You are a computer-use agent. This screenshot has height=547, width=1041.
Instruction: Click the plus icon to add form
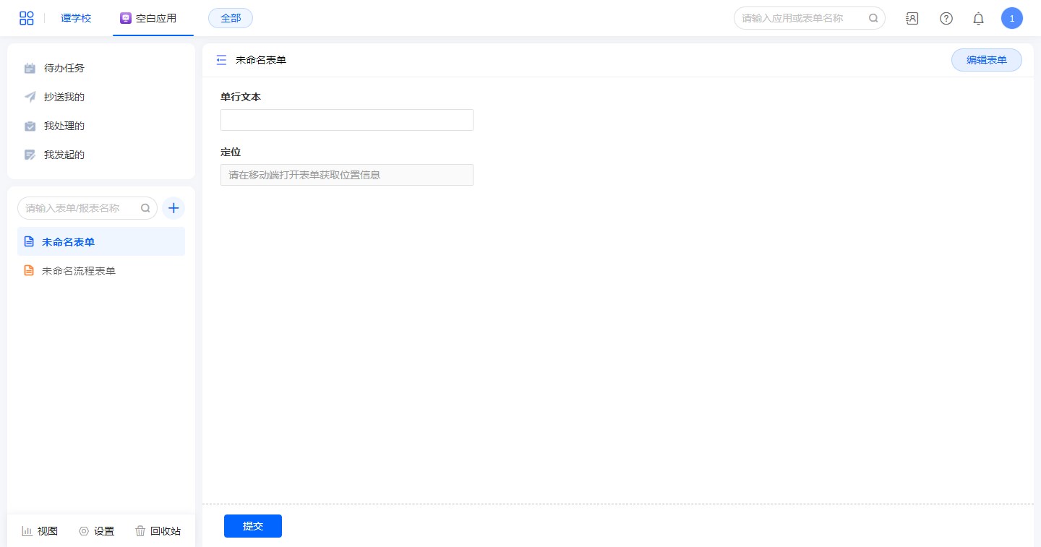point(173,208)
